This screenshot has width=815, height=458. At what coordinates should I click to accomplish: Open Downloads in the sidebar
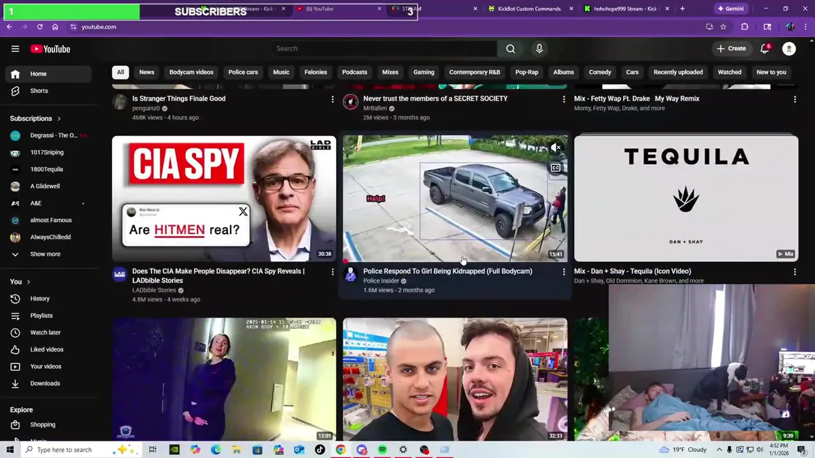(x=48, y=384)
